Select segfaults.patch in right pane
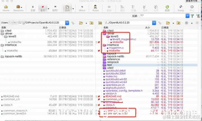Image resolution: width=202 pixels, height=121 pixels. click(x=115, y=88)
